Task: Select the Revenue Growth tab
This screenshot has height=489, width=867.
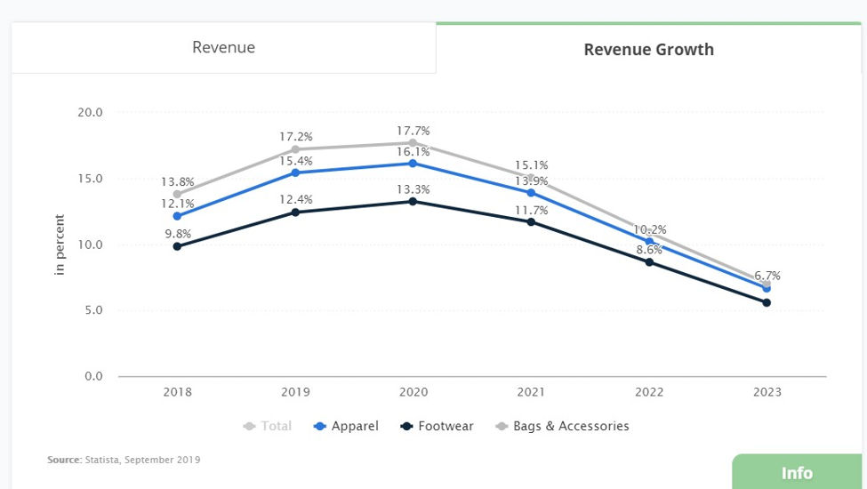Action: tap(648, 49)
